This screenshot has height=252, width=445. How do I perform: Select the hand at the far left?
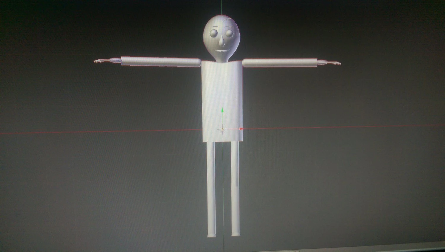107,61
